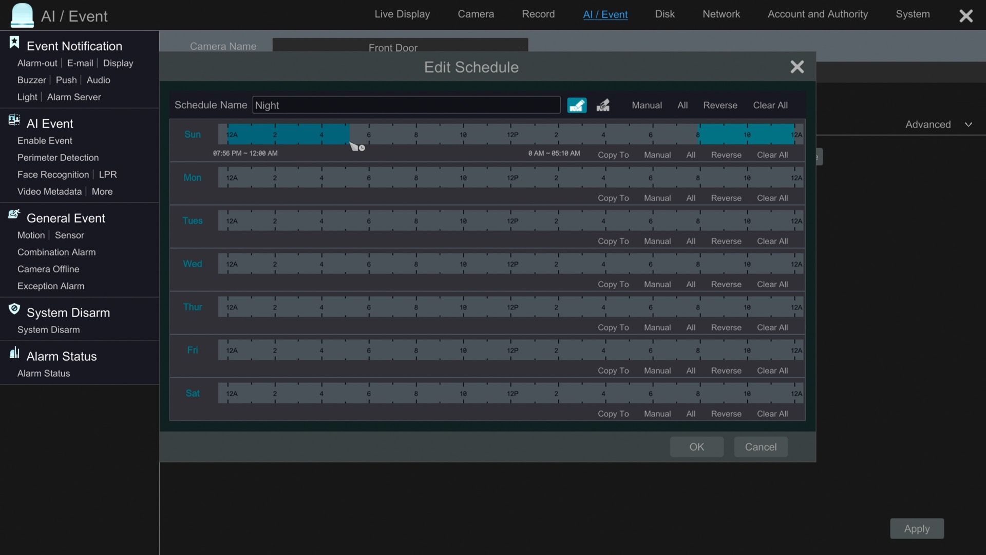Click Copy To for Monday row
Viewport: 986px width, 555px height.
click(613, 198)
